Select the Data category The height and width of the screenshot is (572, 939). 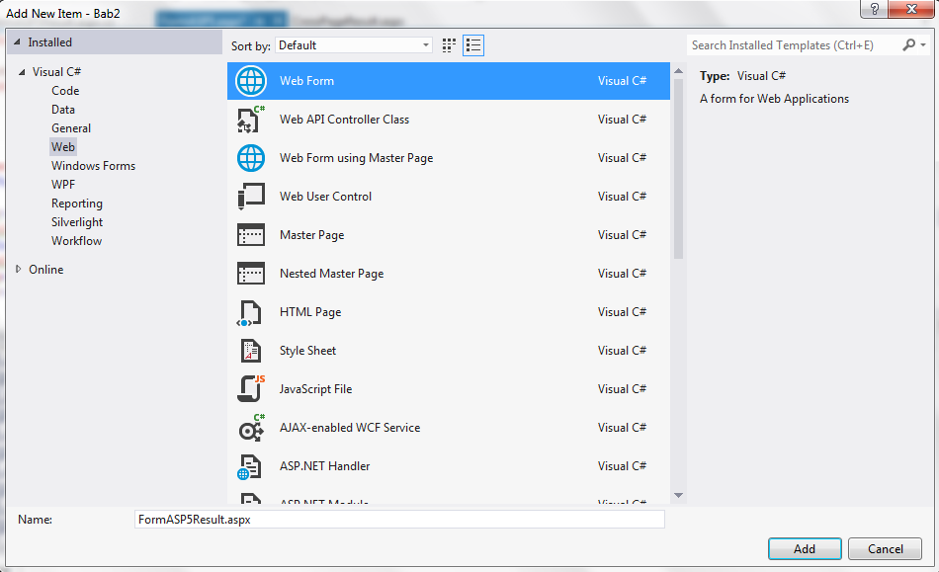(63, 110)
